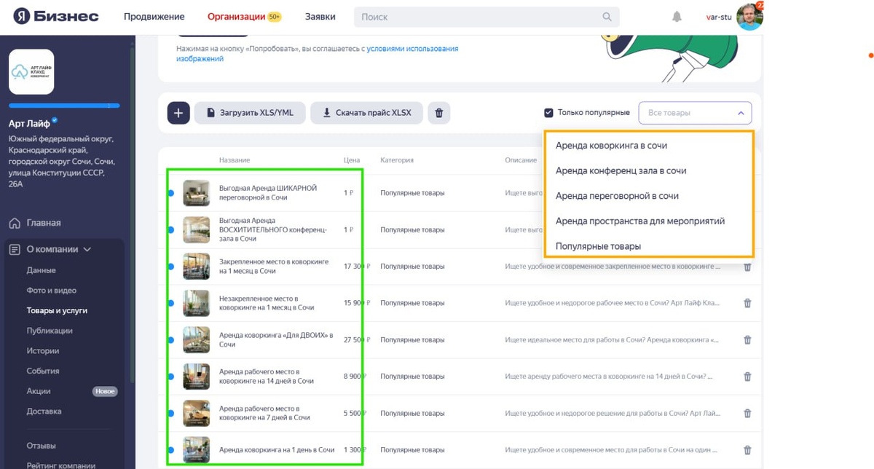The image size is (874, 469).
Task: Click the toolbar trash button to delete selected
Action: pos(438,113)
